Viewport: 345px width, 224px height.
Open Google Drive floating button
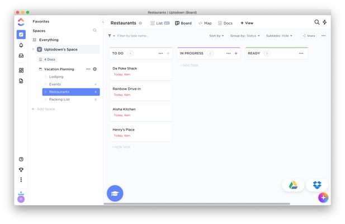293,185
